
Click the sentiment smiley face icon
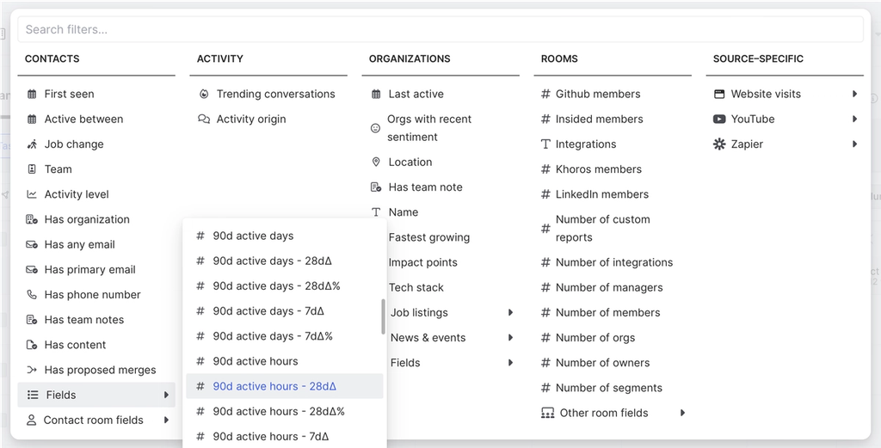[x=375, y=128]
